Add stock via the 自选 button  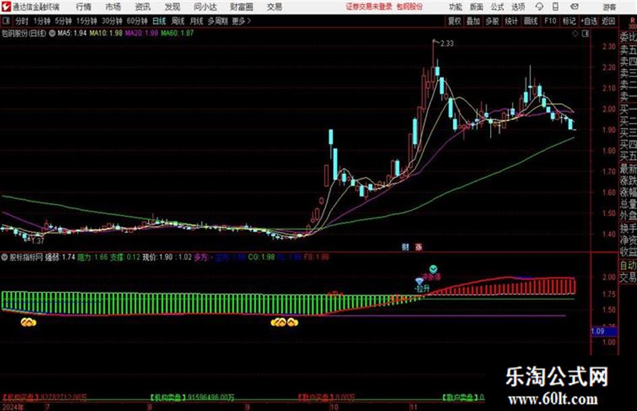click(588, 21)
